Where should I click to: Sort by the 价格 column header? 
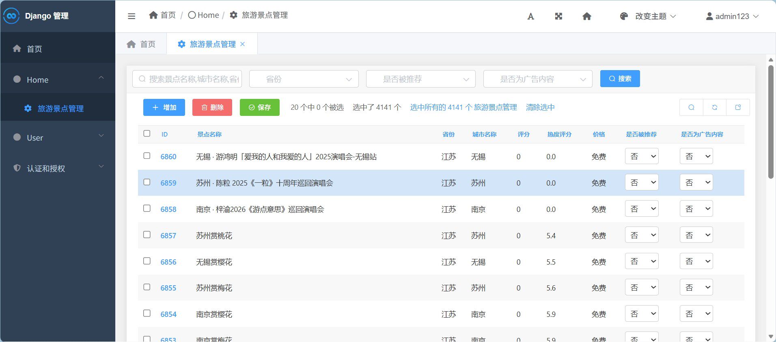pos(599,134)
